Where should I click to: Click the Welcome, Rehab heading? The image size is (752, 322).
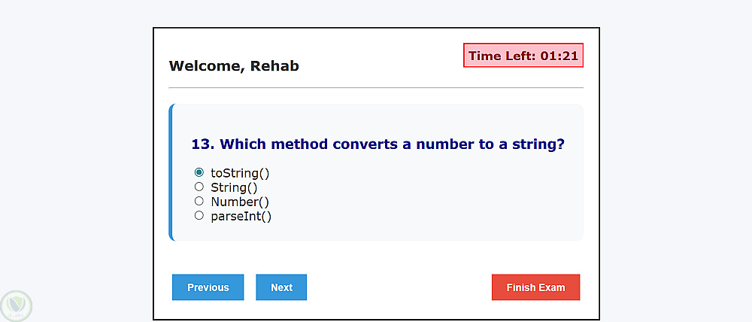tap(234, 66)
